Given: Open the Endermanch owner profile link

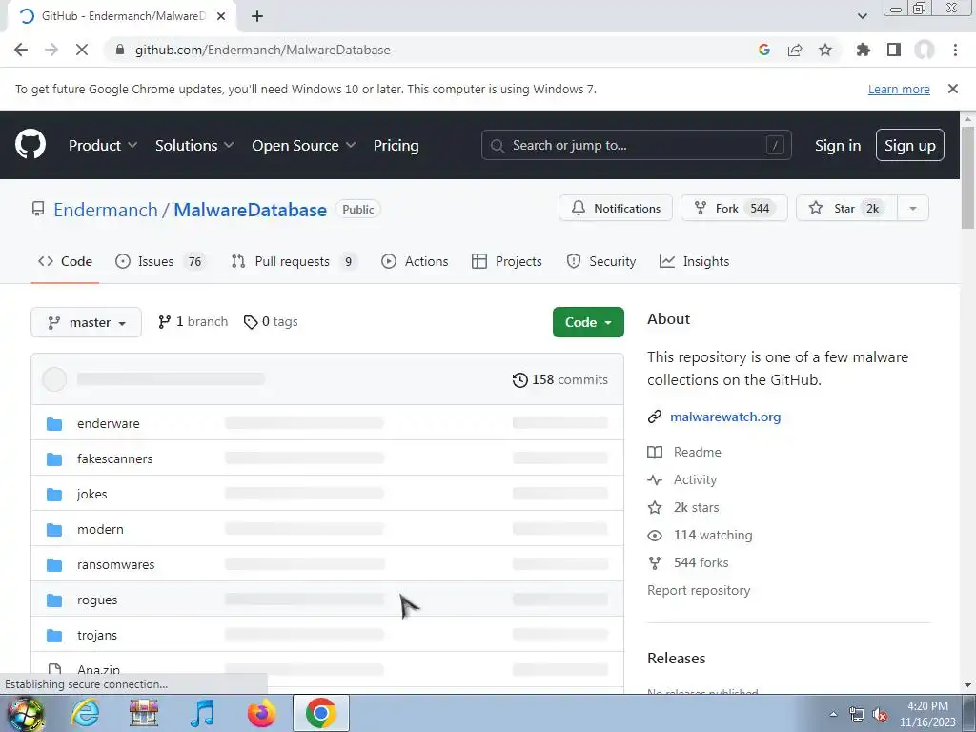Looking at the screenshot, I should click(x=106, y=210).
